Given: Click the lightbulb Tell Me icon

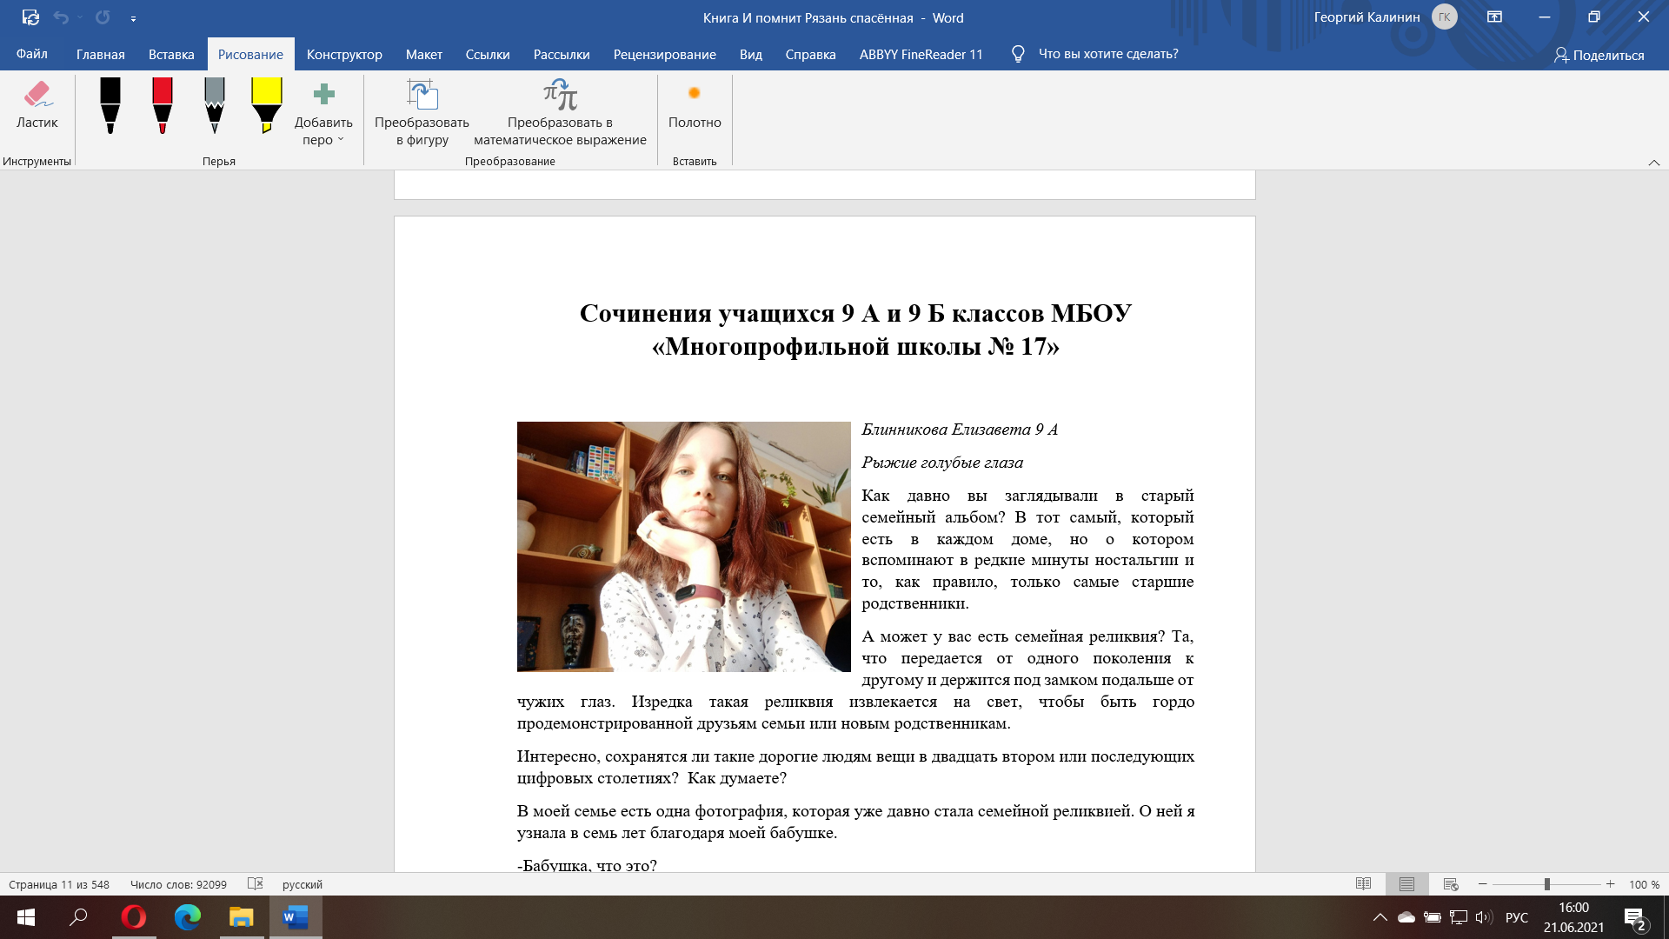Looking at the screenshot, I should 1018,54.
